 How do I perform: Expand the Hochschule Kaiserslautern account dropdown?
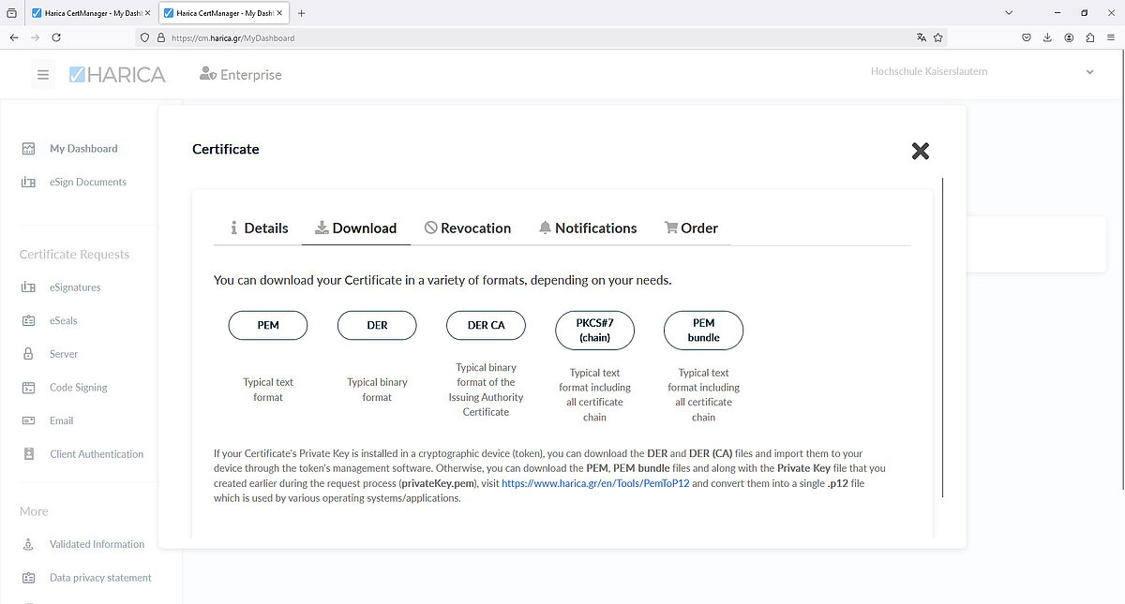[x=1089, y=72]
